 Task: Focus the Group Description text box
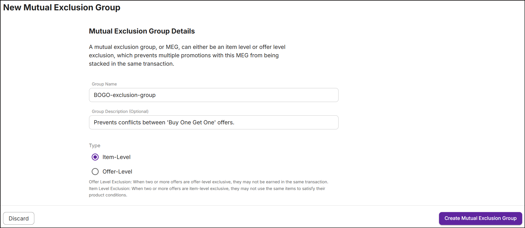pos(214,122)
